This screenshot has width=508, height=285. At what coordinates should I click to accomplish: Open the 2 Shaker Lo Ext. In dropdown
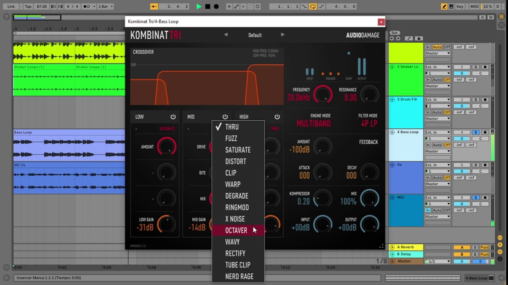tap(437, 67)
